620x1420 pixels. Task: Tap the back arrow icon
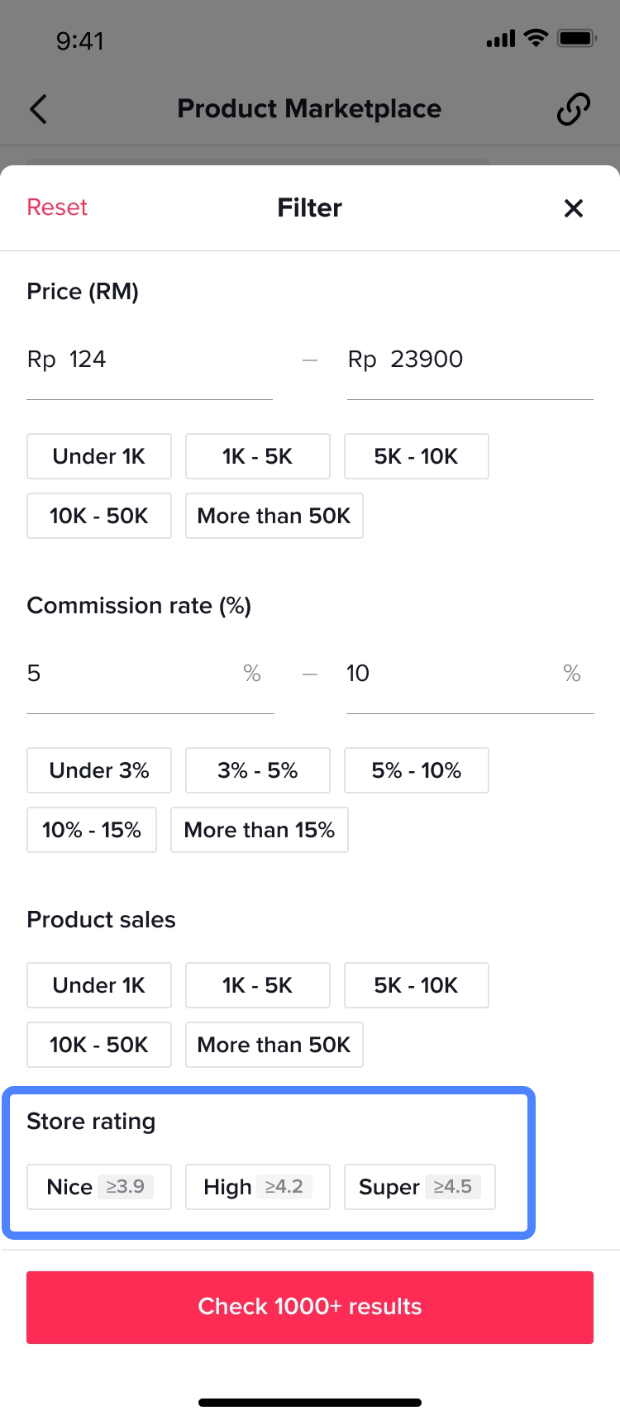click(x=38, y=109)
